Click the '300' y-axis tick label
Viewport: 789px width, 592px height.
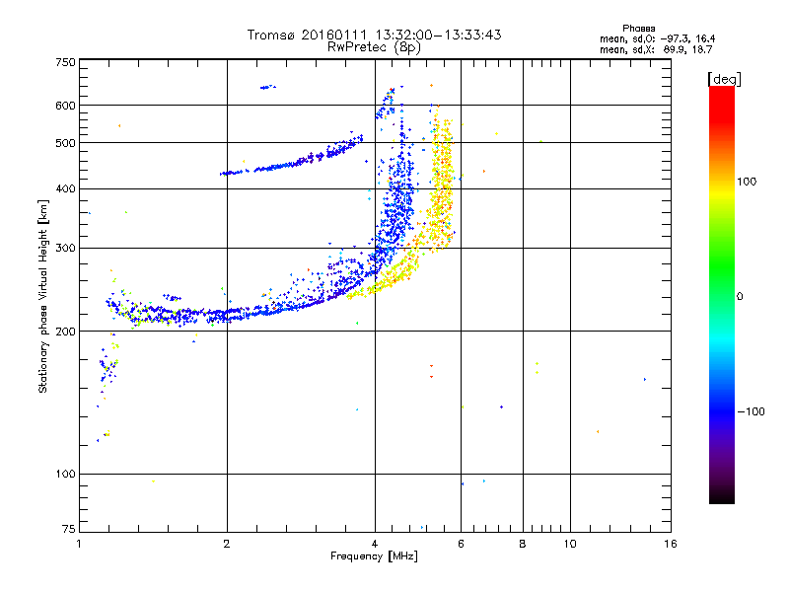pos(65,248)
